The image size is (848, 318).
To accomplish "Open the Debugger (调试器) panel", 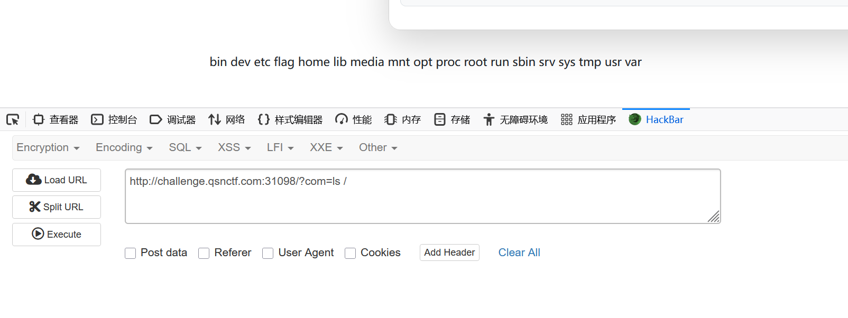I will 173,120.
